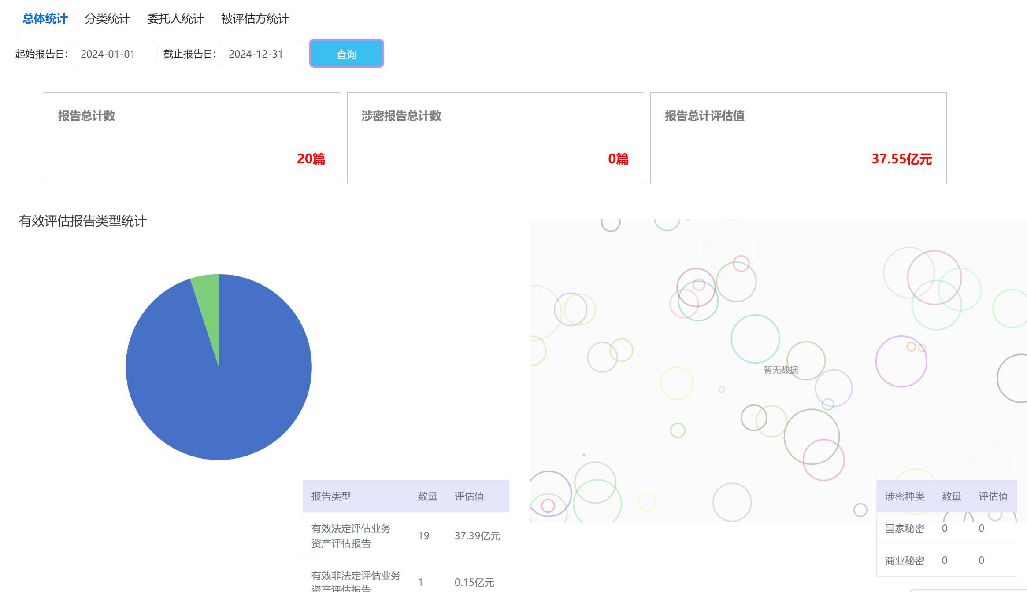The height and width of the screenshot is (592, 1027).
Task: Select the 国家秘密 table row
Action: coord(946,528)
